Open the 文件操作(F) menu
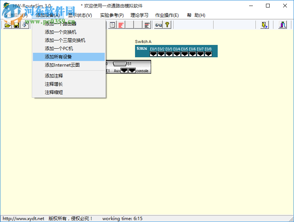Image resolution: width=294 pixels, height=222 pixels. point(16,15)
